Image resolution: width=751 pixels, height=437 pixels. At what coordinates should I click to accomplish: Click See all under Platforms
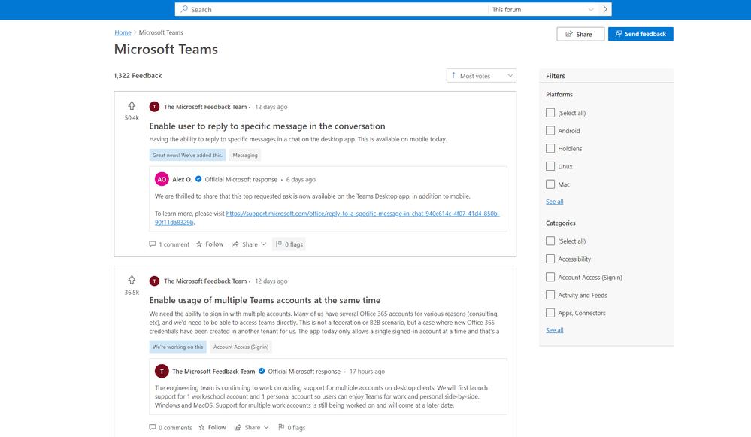555,202
